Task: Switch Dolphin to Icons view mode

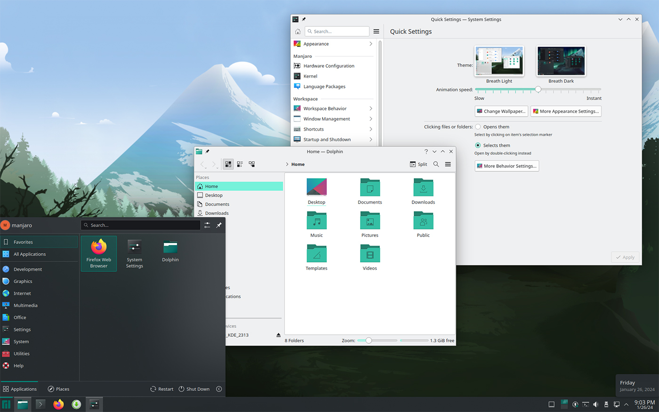Action: pos(228,164)
